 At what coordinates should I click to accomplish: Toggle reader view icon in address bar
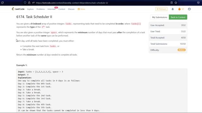click(x=172, y=3)
